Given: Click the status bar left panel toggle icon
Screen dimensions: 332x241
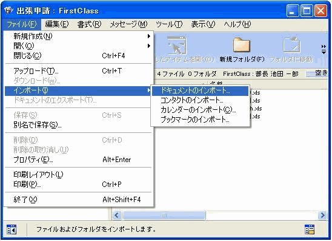Looking at the screenshot, I should [12, 229].
